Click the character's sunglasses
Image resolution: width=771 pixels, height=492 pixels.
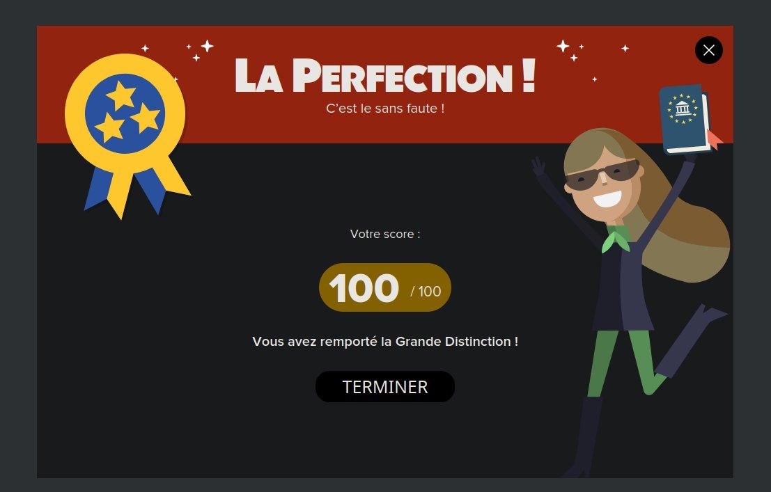click(602, 174)
